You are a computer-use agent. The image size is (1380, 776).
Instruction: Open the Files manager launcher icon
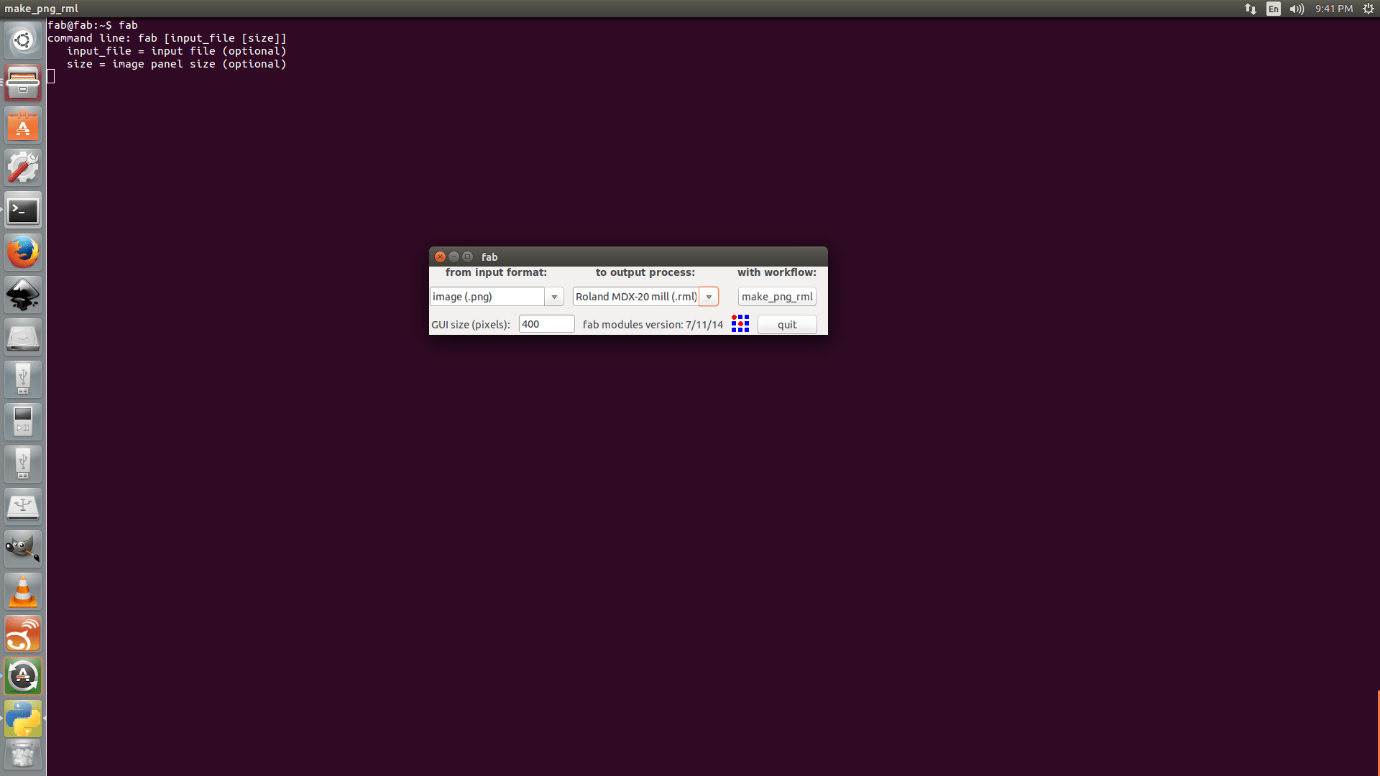23,83
